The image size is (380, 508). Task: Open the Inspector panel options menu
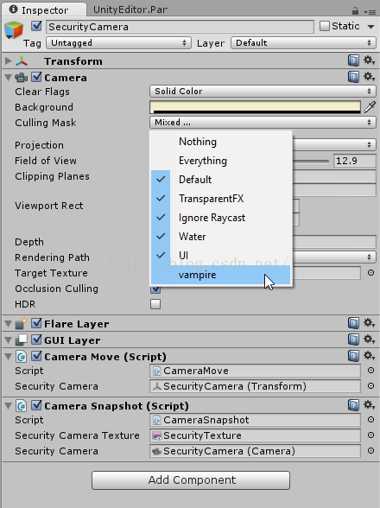point(370,12)
